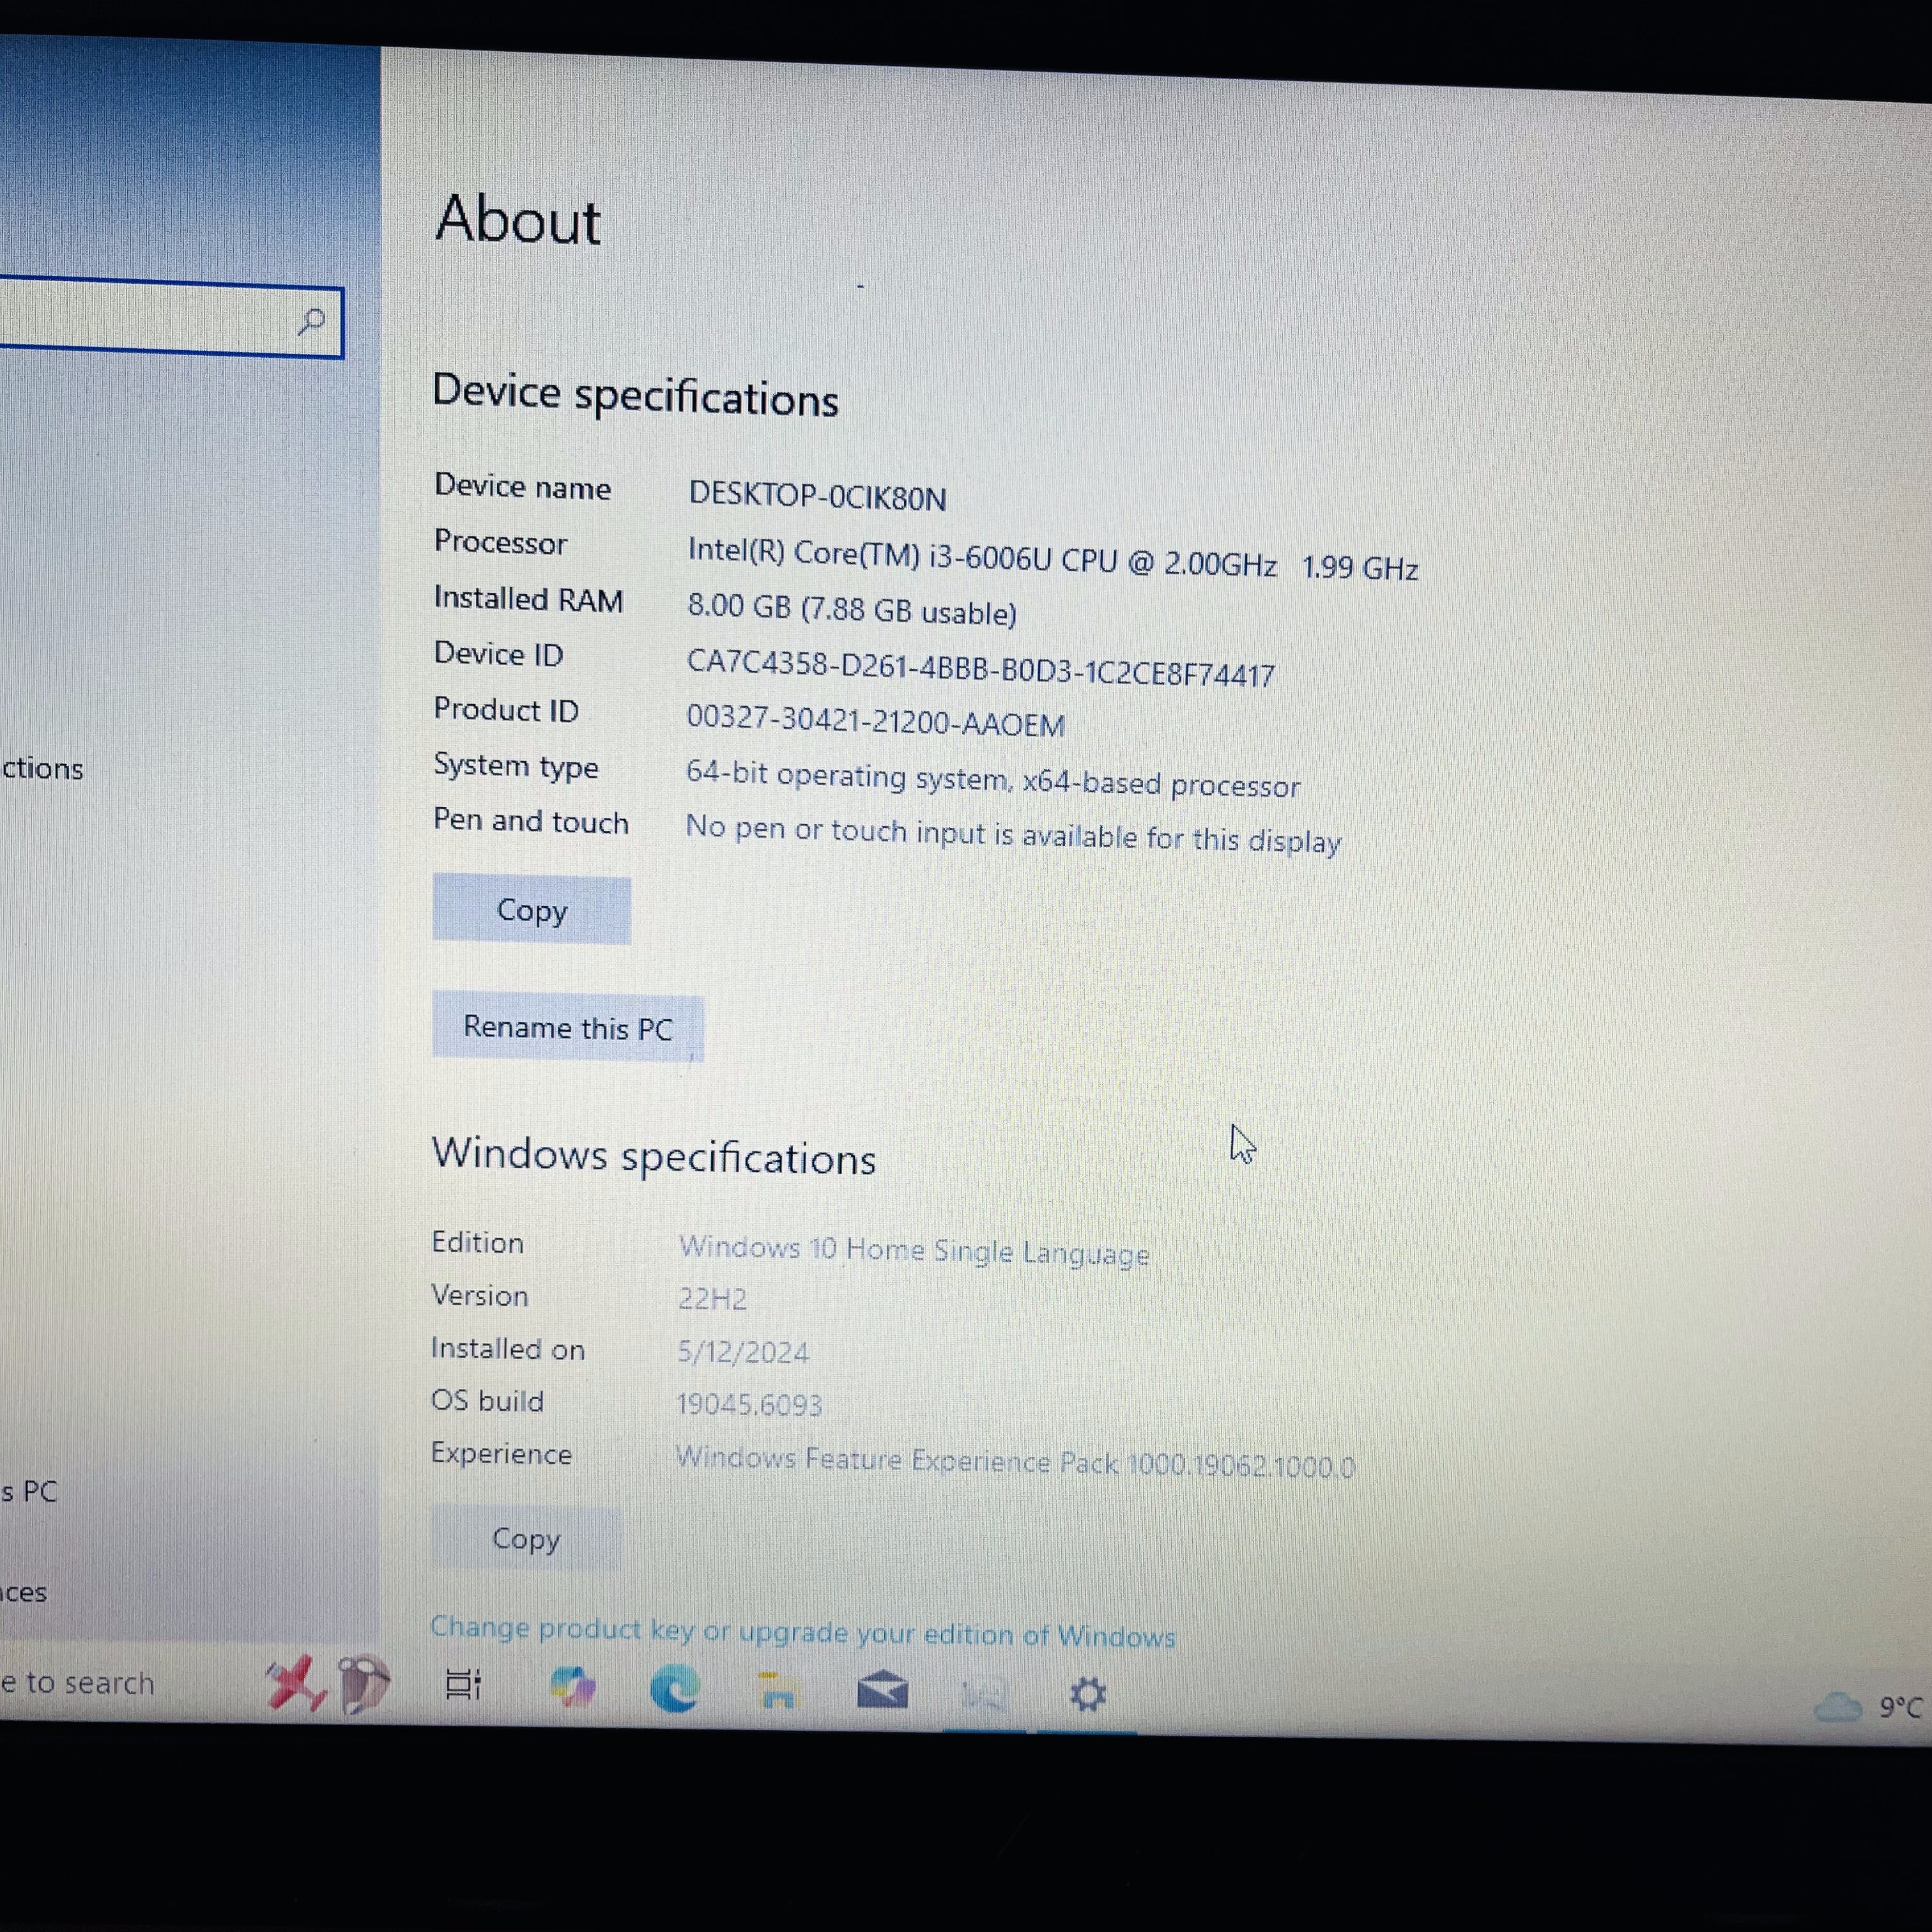1932x1932 pixels.
Task: Open the 9°C weather widget
Action: pyautogui.click(x=1868, y=1706)
